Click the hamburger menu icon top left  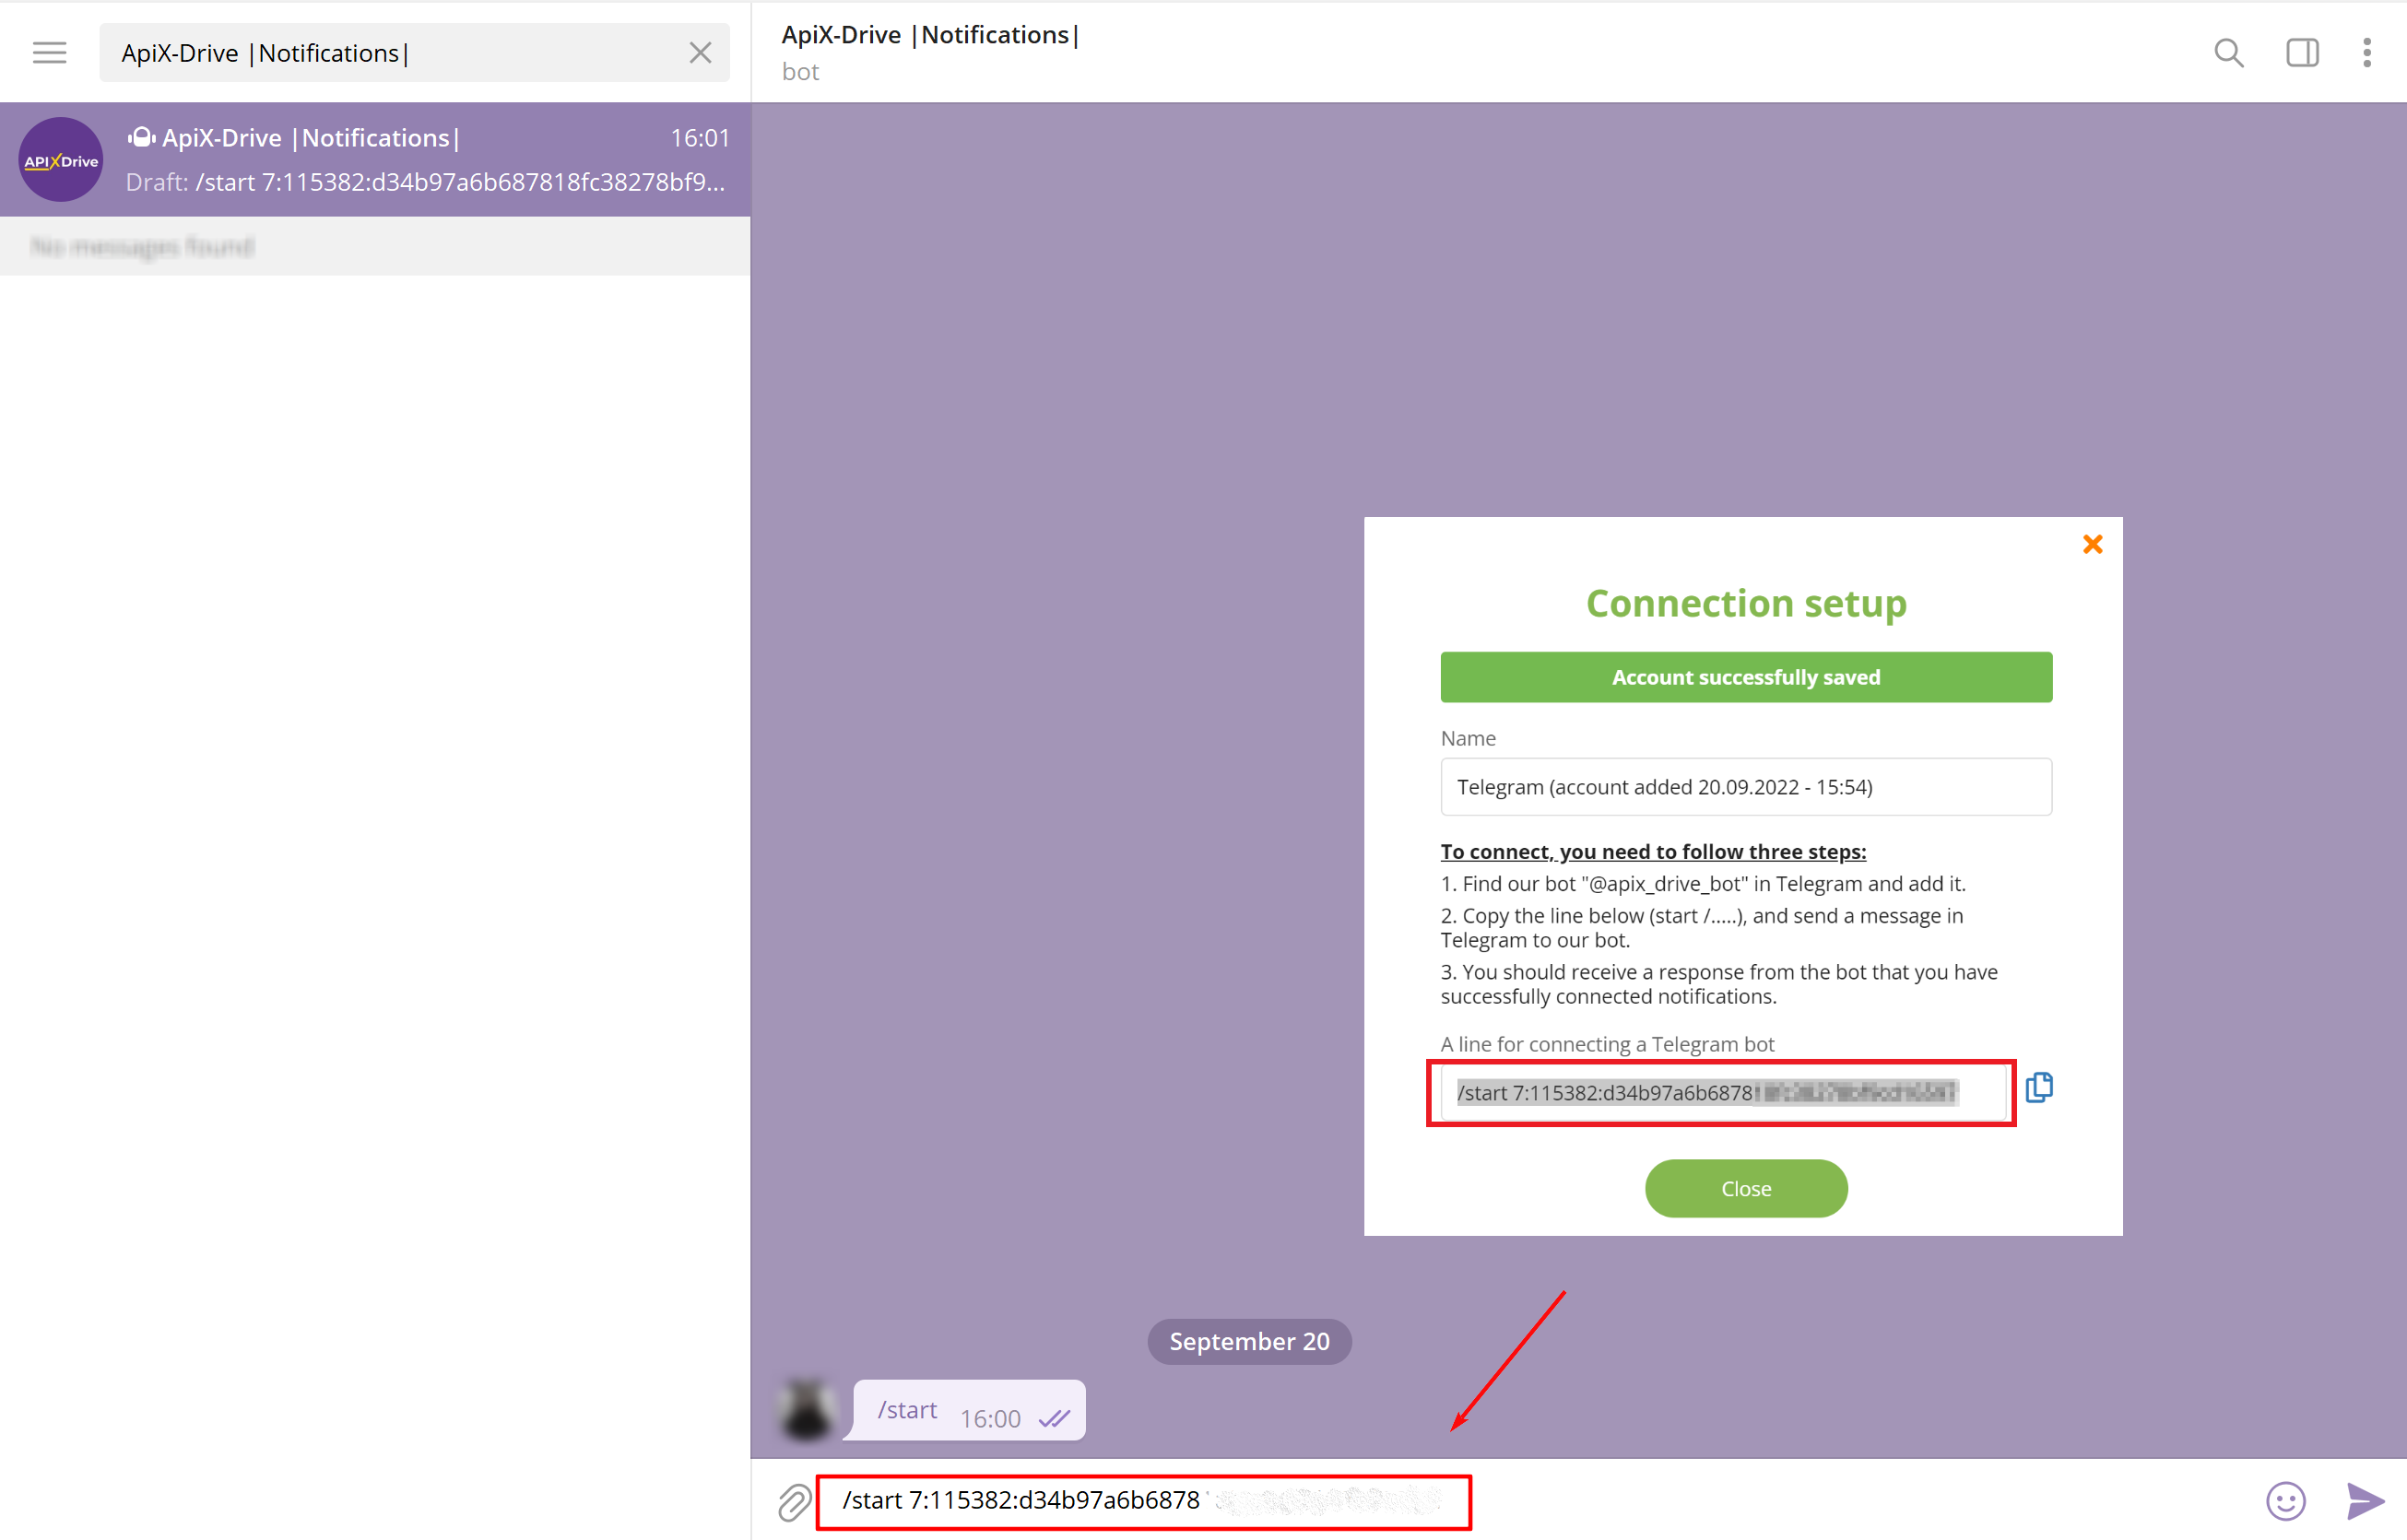(51, 53)
